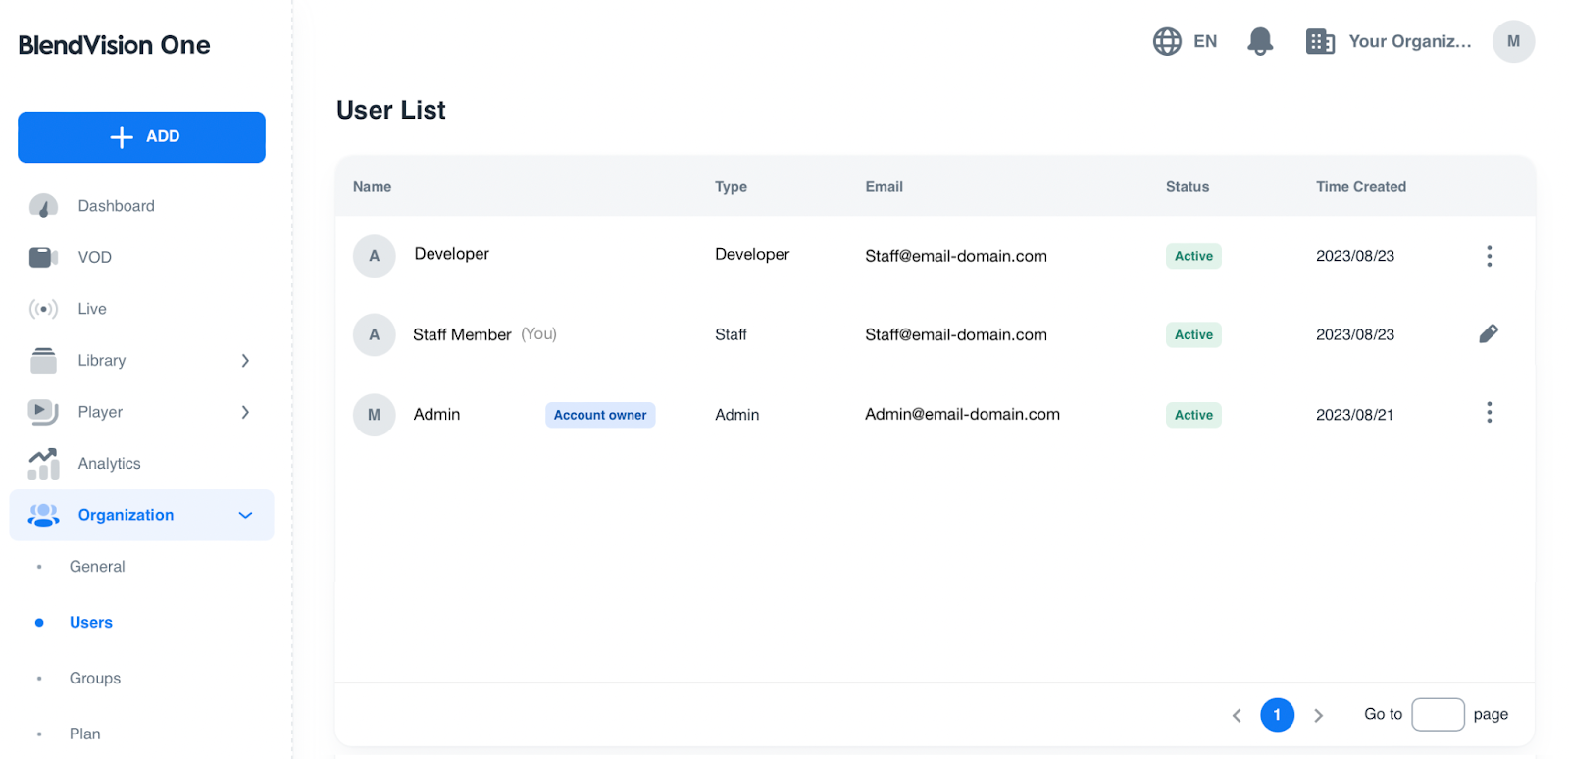The width and height of the screenshot is (1569, 759).
Task: Collapse the Organization section chevron
Action: pos(245,516)
